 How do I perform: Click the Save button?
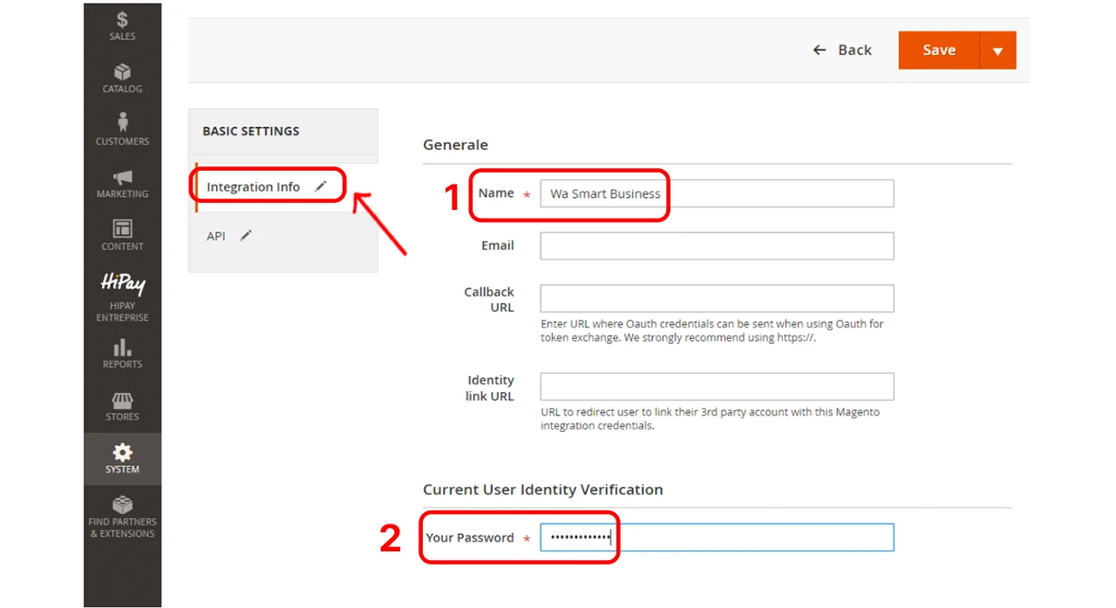(x=939, y=51)
